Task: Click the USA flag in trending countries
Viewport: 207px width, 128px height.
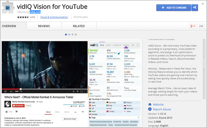Action: 90,102
